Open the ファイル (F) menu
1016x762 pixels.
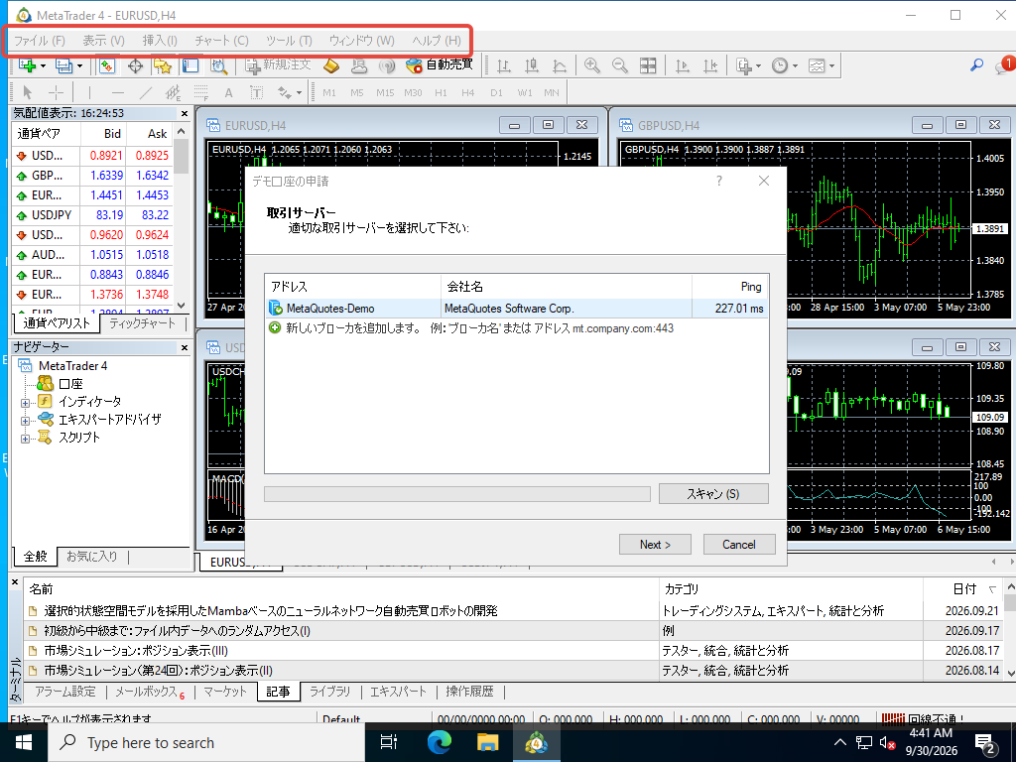point(40,40)
